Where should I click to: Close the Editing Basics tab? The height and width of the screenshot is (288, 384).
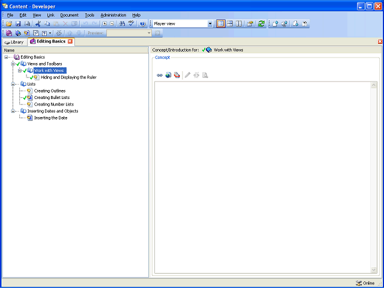tap(70, 41)
